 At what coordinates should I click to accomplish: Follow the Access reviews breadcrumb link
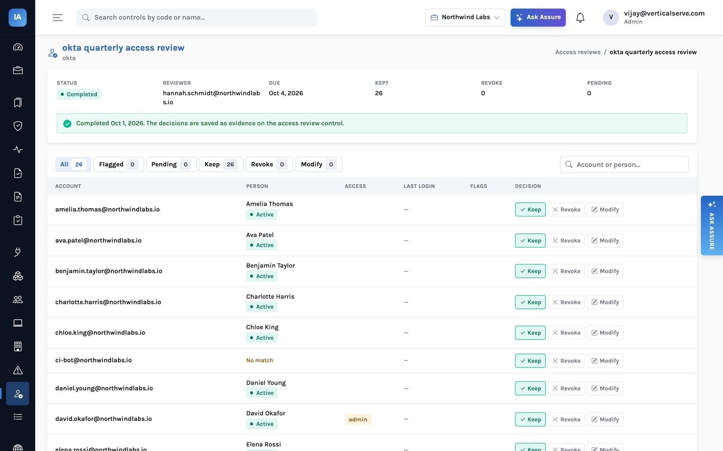(x=578, y=52)
